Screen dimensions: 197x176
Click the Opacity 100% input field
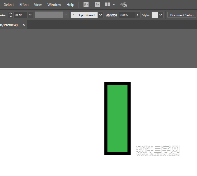tap(127, 15)
